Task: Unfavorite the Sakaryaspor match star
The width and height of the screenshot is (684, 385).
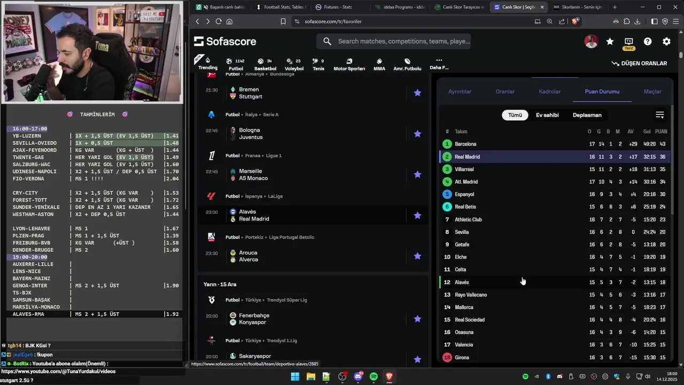Action: [x=417, y=359]
